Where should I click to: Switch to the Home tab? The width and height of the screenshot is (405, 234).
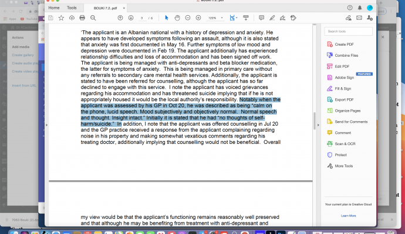click(53, 8)
